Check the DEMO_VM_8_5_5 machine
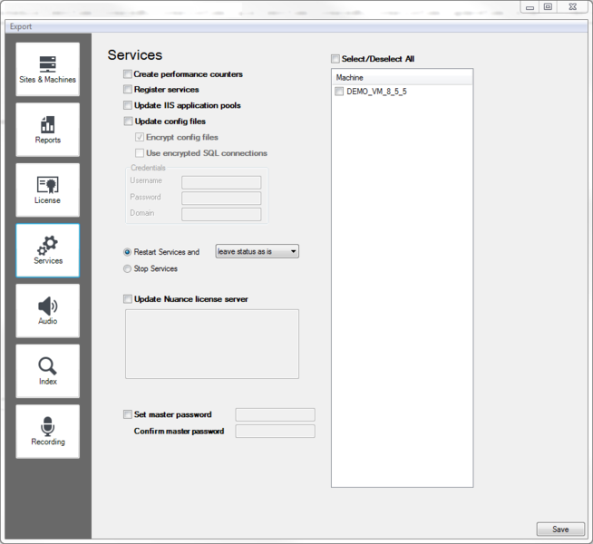 [340, 92]
